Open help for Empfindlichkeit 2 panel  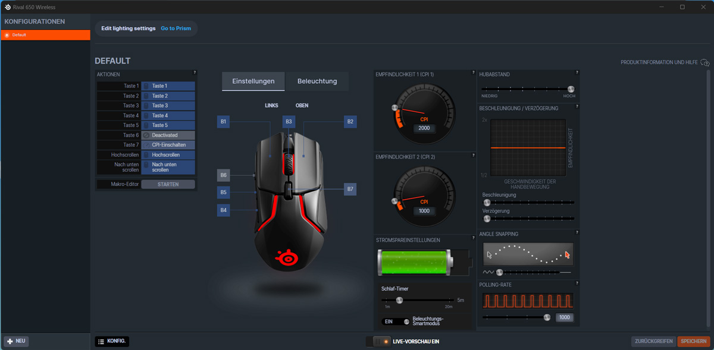474,156
